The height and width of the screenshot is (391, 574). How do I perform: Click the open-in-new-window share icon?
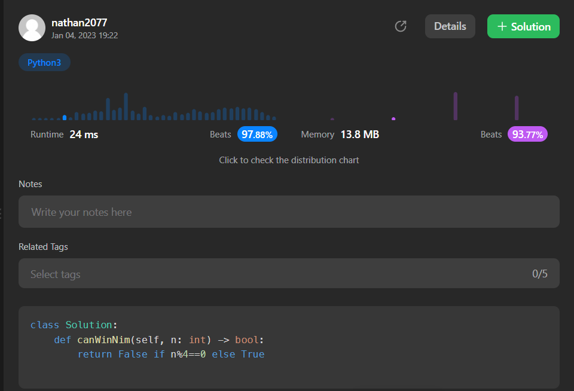(x=401, y=26)
